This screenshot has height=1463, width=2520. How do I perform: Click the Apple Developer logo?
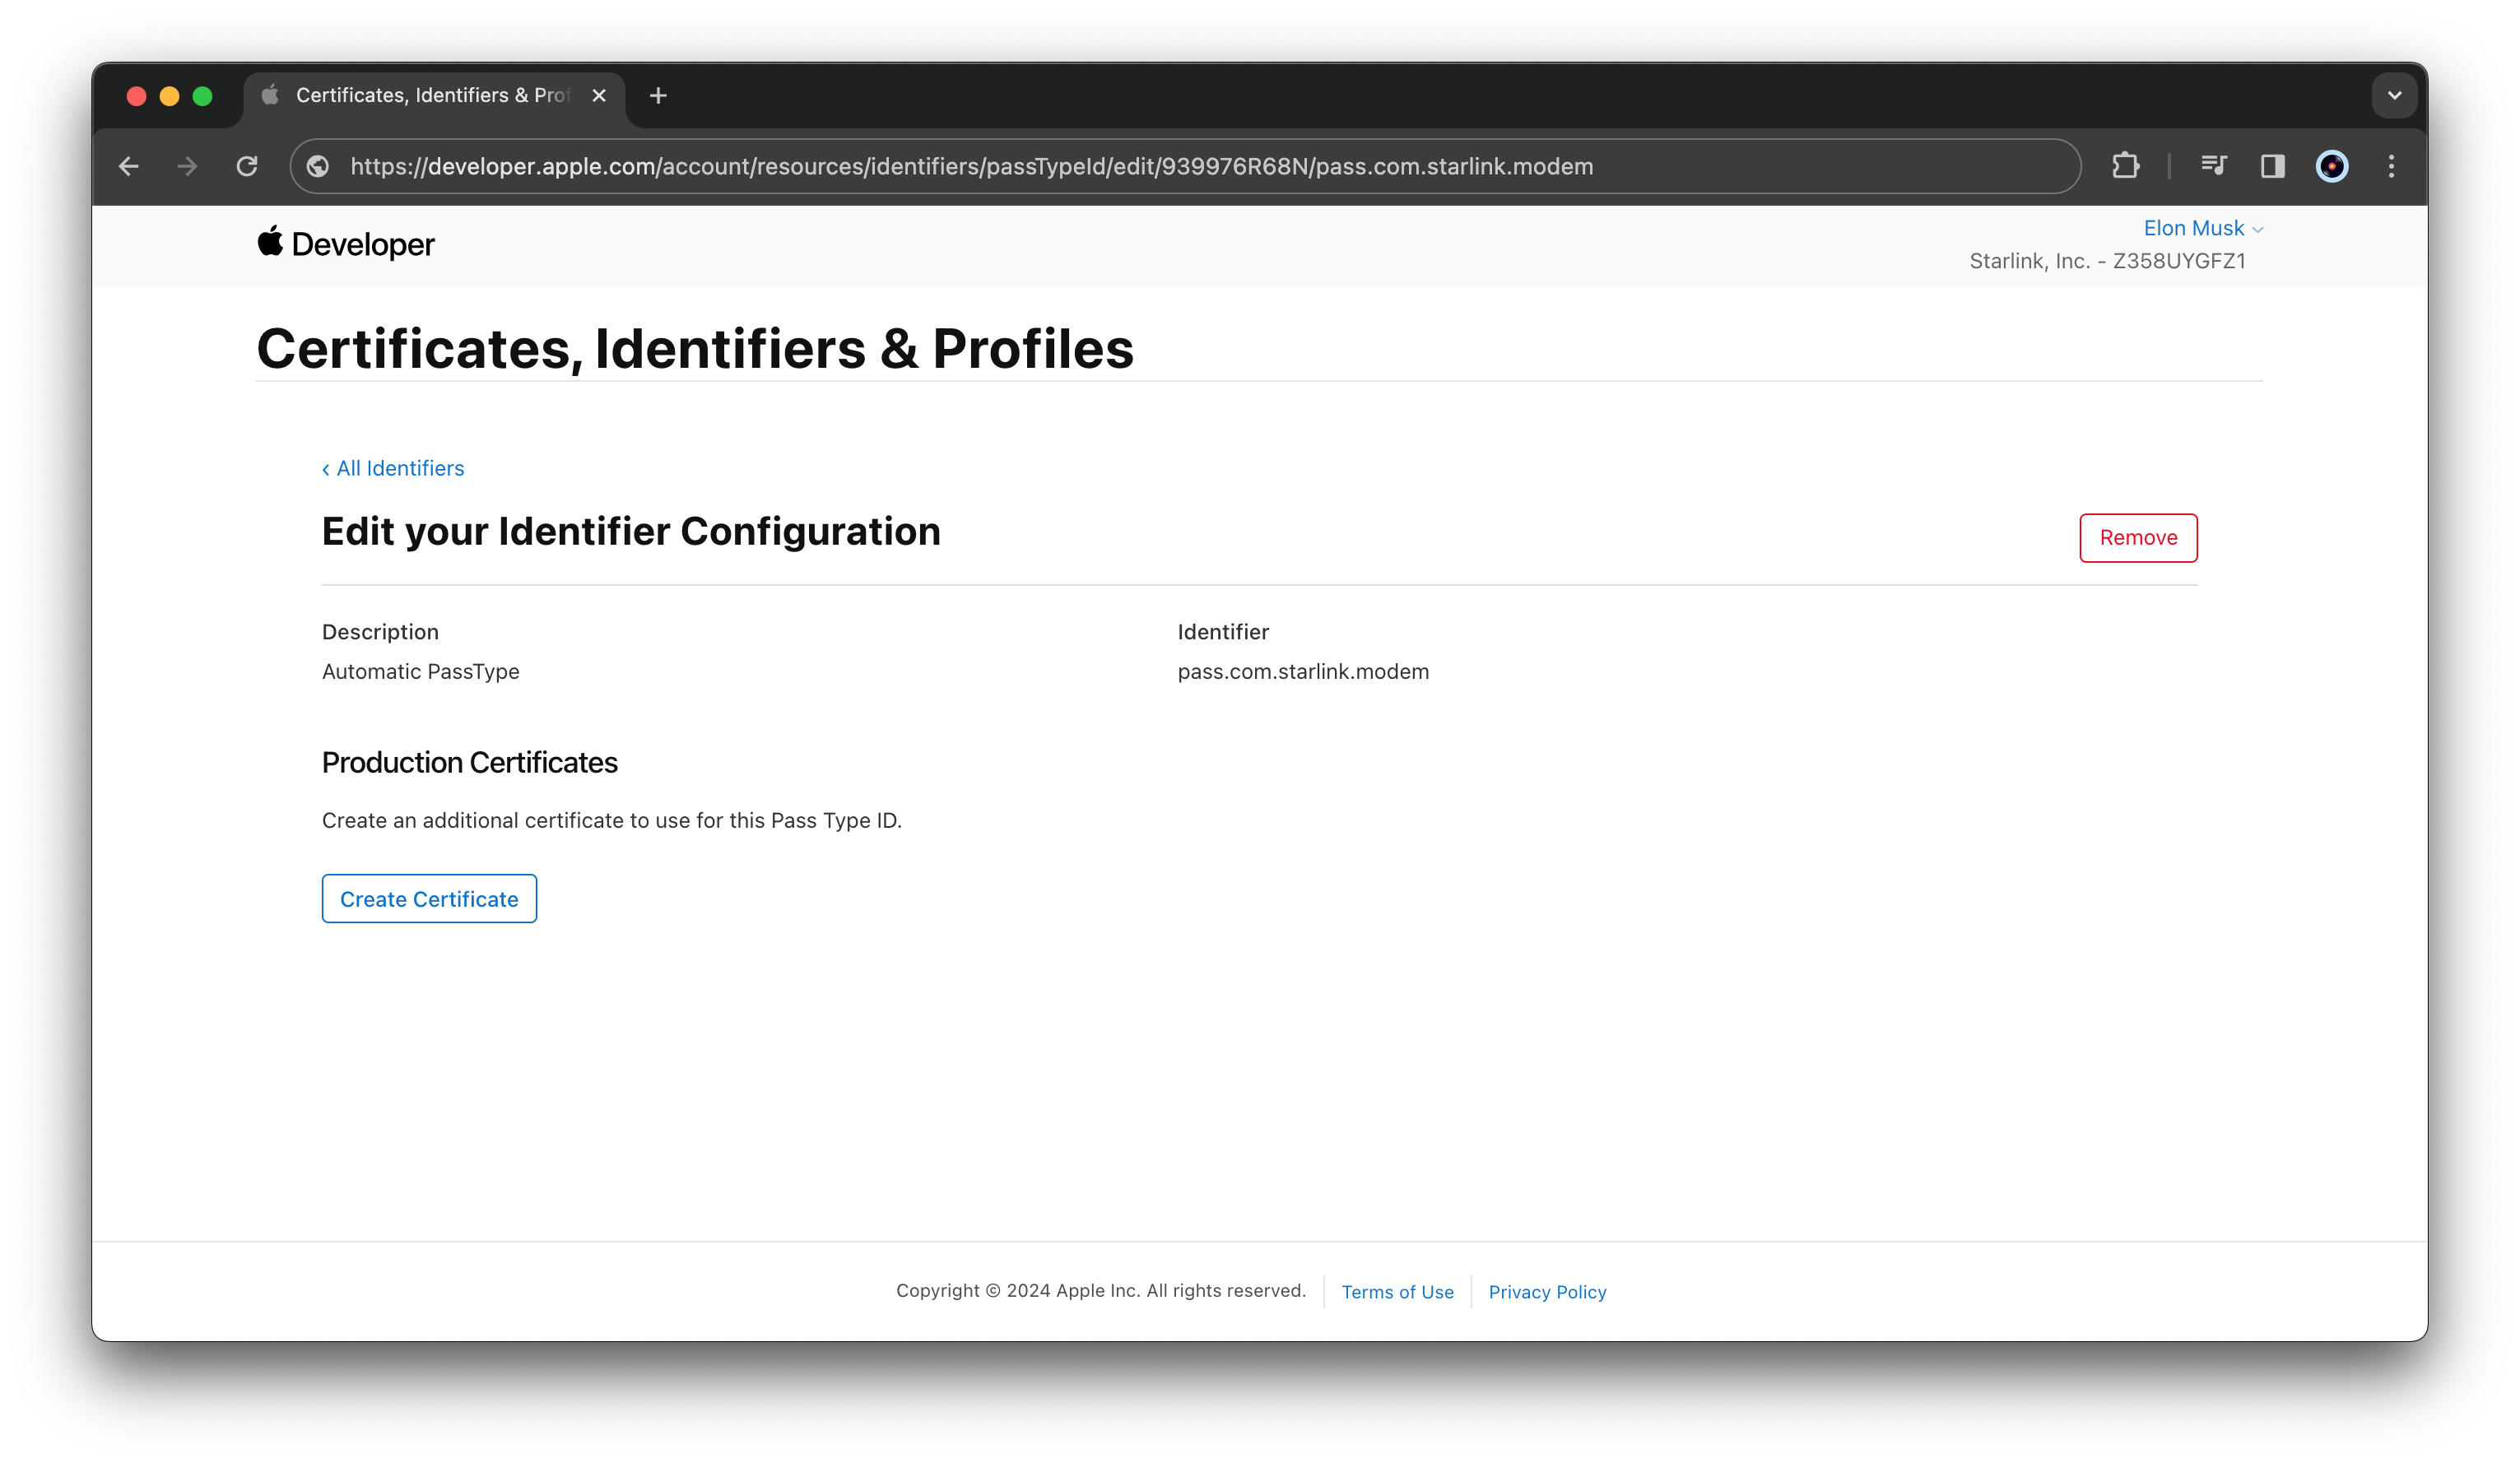tap(346, 244)
